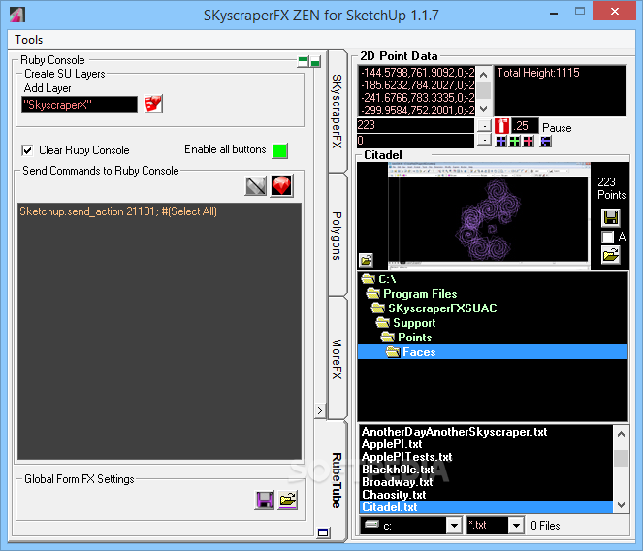Viewport: 643px width, 551px height.
Task: Select the Program Files folder
Action: pos(493,294)
